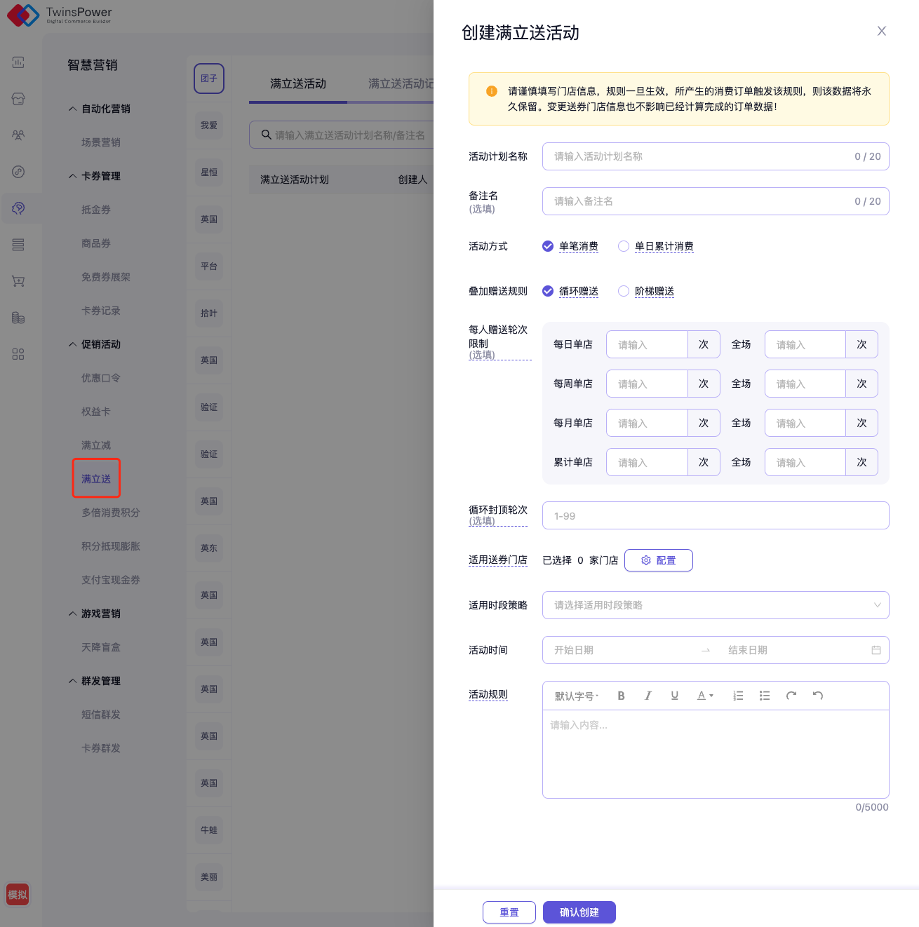
Task: Insert unordered bullet list in editor
Action: (765, 696)
